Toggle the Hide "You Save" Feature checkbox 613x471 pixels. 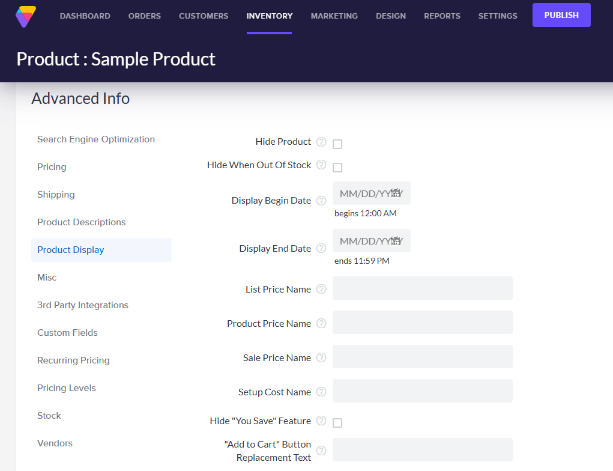click(337, 422)
